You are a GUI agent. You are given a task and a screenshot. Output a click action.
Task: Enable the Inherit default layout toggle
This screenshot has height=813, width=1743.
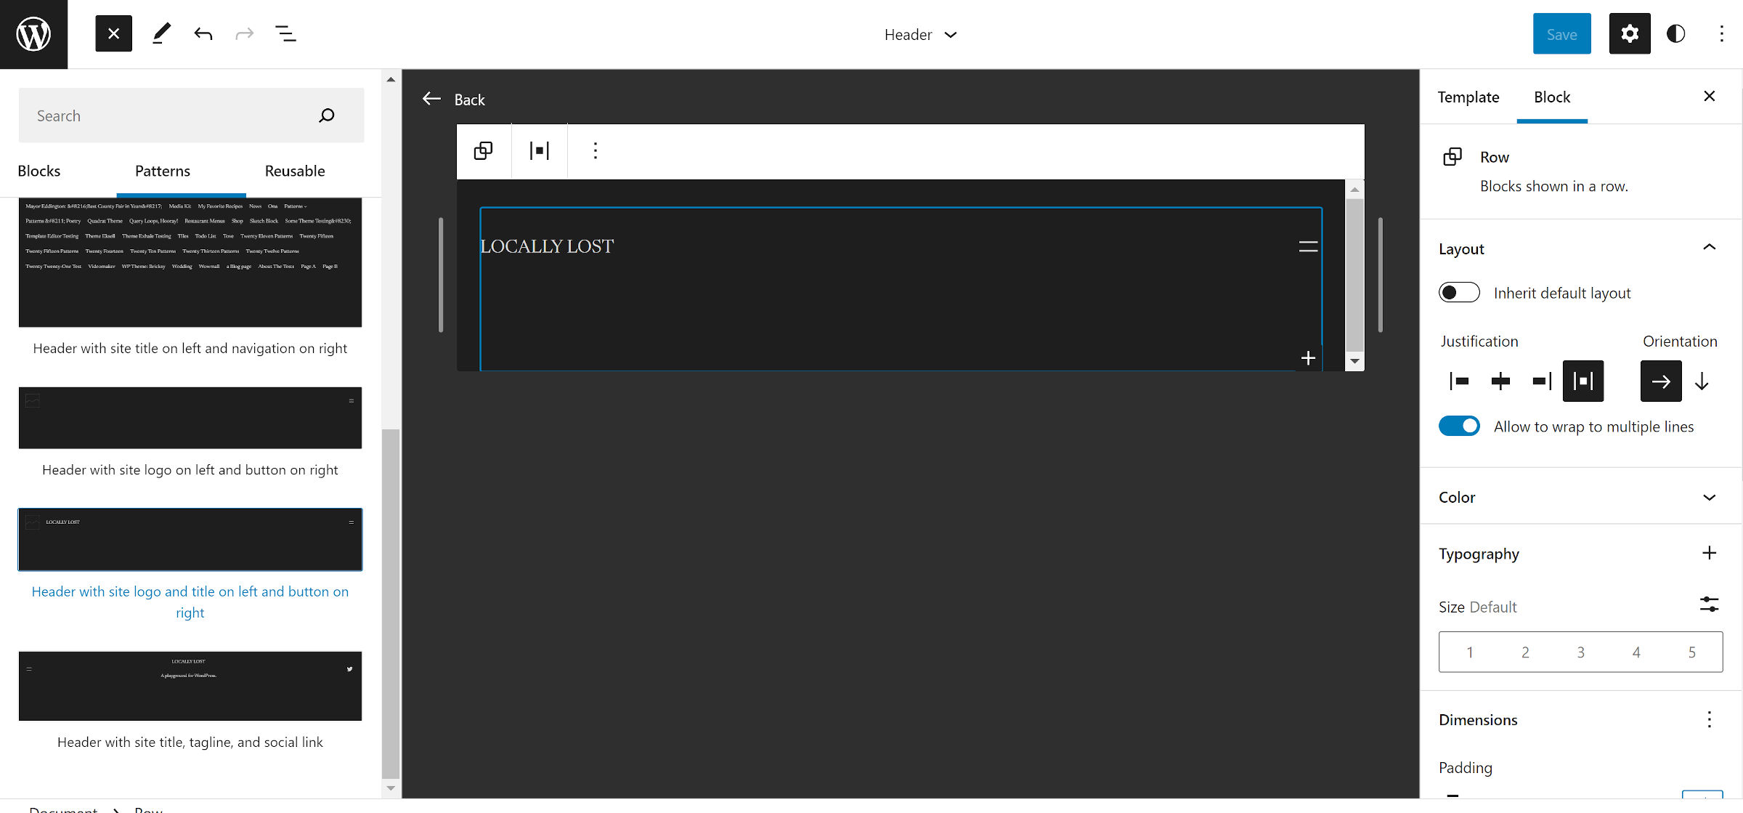tap(1459, 292)
